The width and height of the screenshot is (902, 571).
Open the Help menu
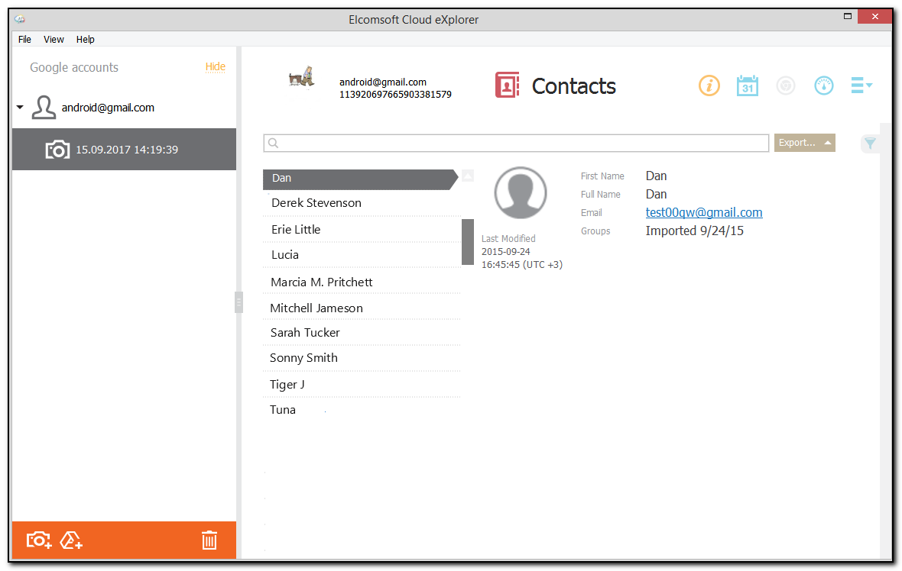pyautogui.click(x=85, y=39)
